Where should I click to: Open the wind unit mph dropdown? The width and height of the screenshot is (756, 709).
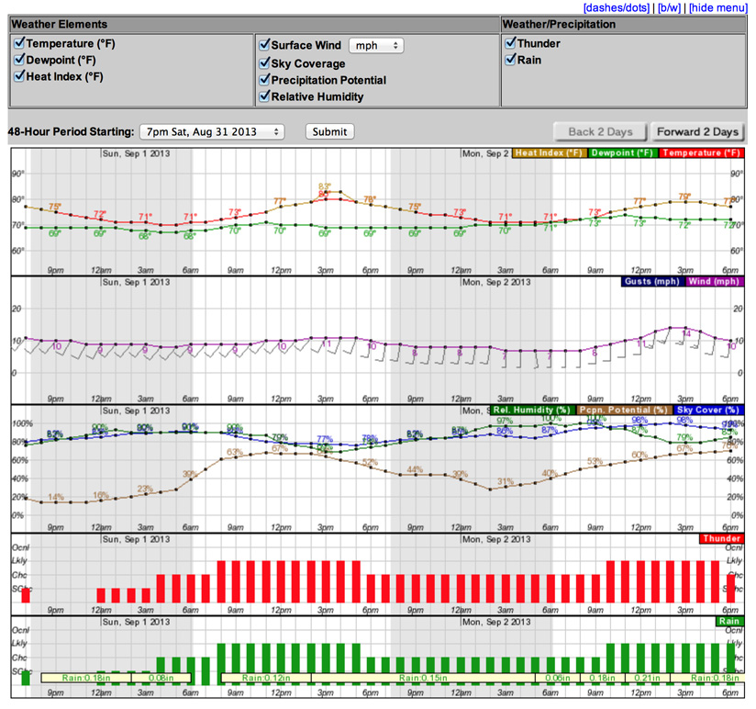(376, 45)
